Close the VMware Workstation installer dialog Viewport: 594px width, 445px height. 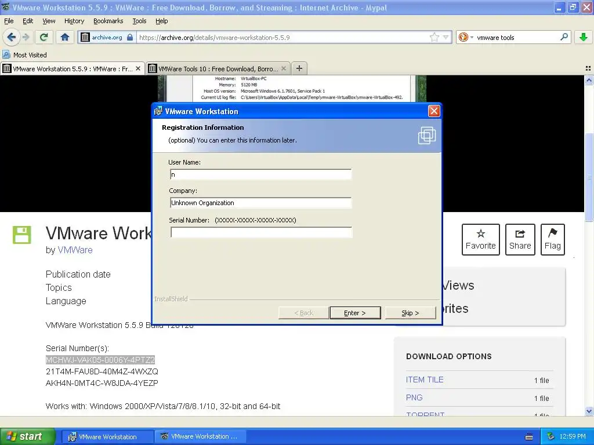pos(434,111)
